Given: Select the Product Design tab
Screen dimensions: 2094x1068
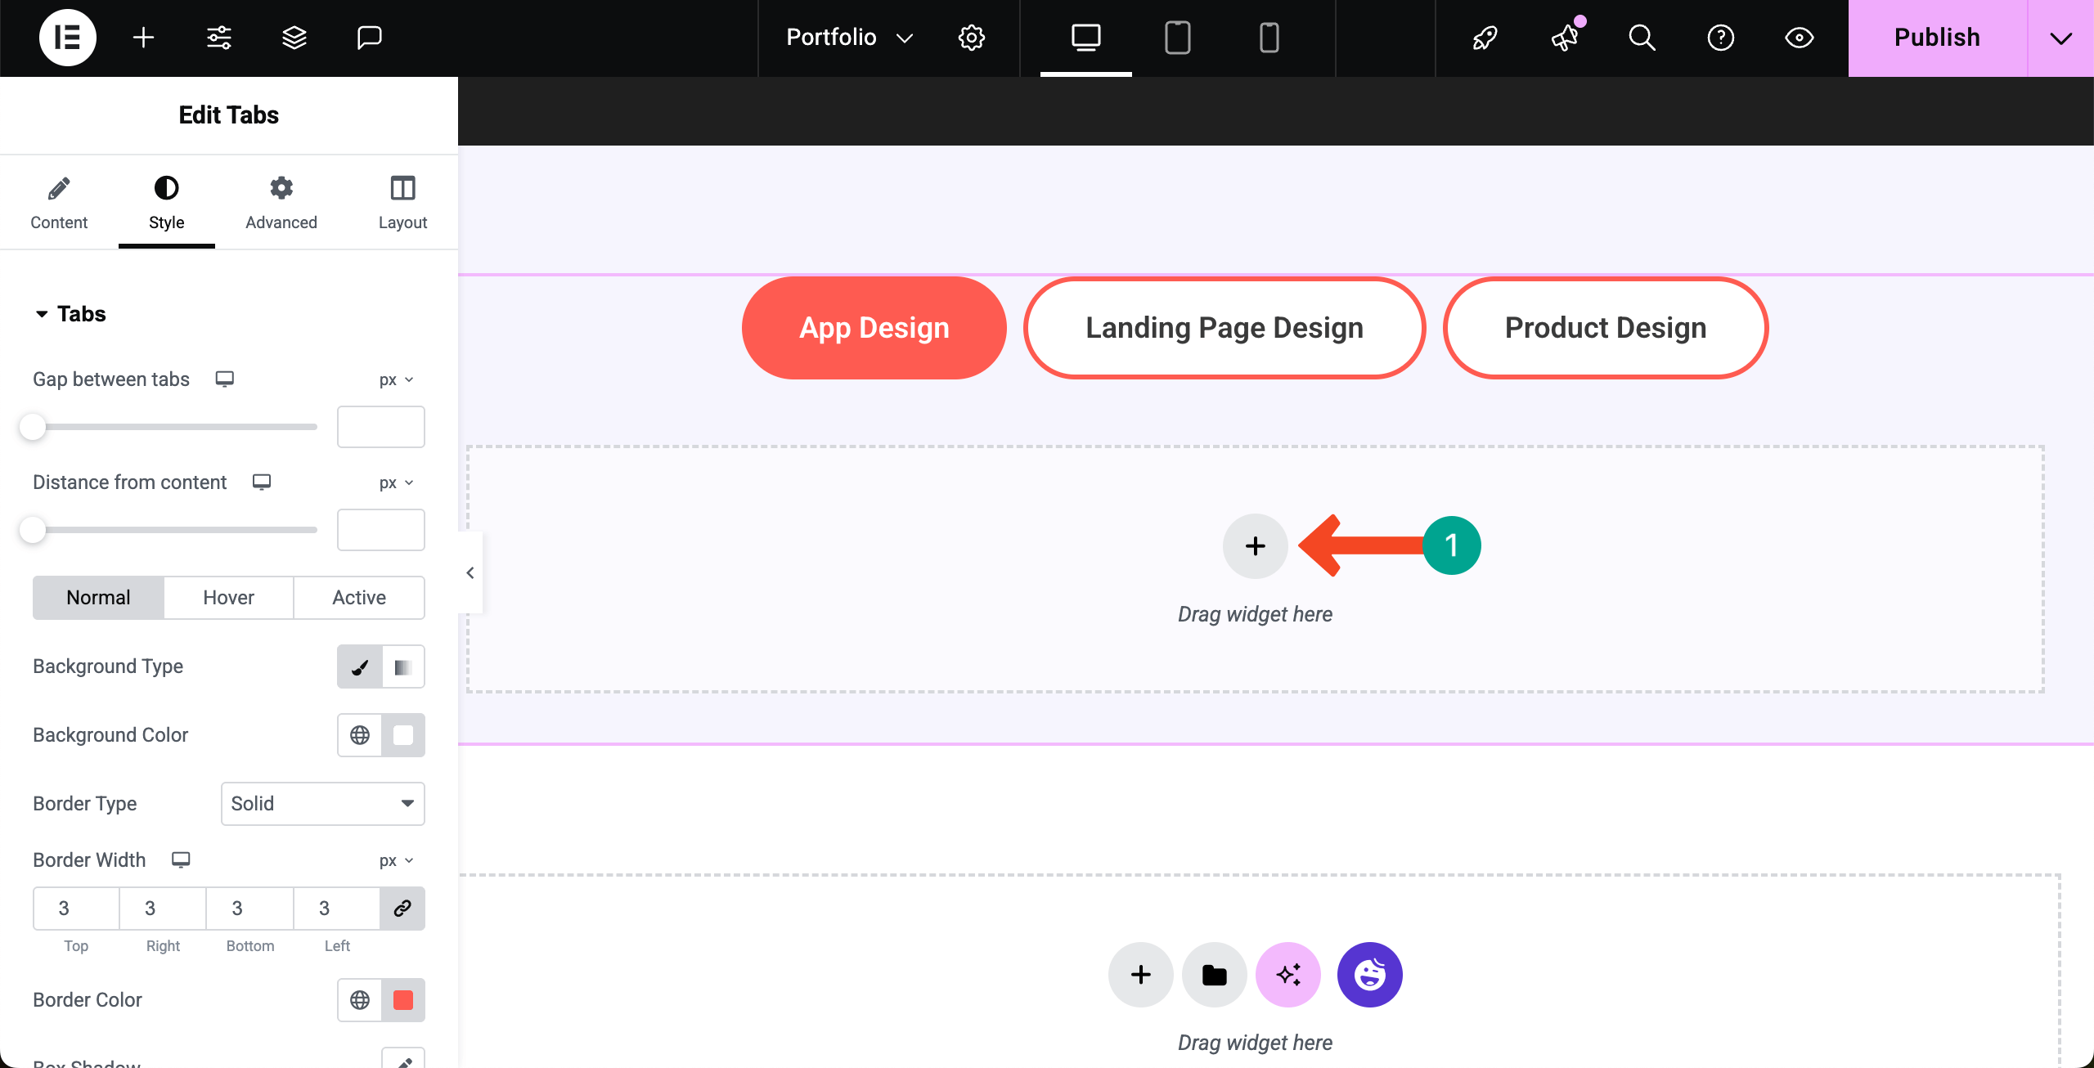Looking at the screenshot, I should (x=1606, y=328).
